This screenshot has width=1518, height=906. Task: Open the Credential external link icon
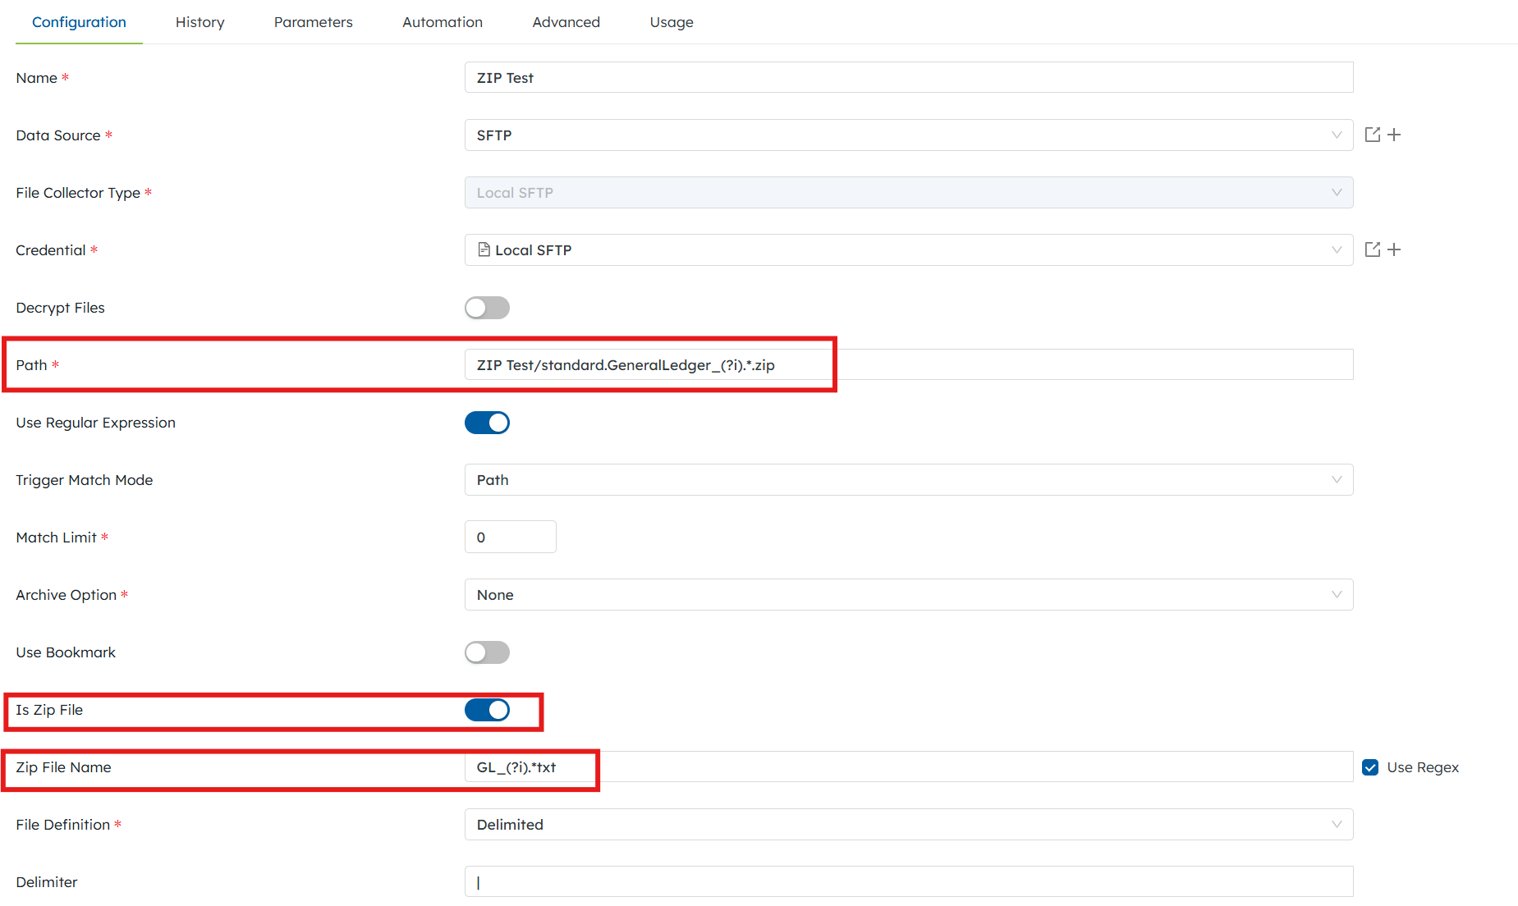[x=1372, y=249]
